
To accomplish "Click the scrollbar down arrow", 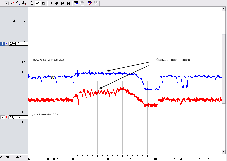I will tap(223, 152).
